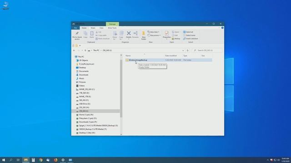This screenshot has width=291, height=163.
Task: Open the Calculator taskbar icon
Action: pyautogui.click(x=33, y=160)
